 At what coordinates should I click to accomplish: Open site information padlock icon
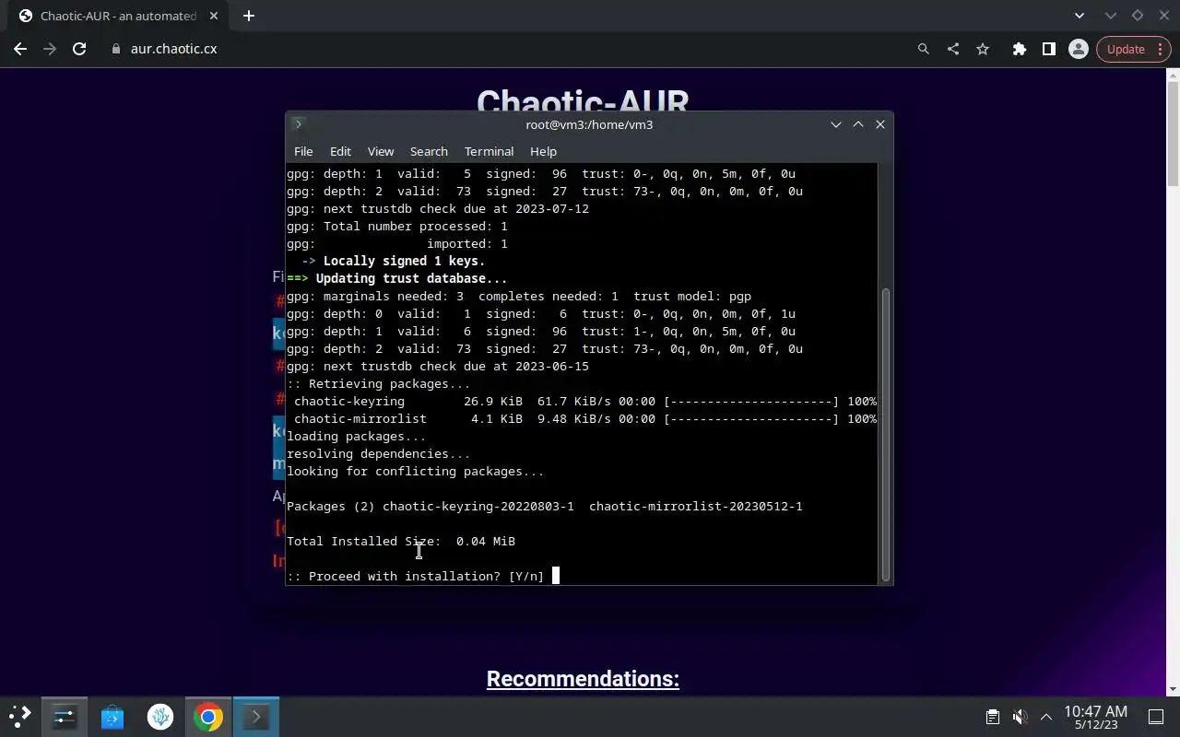[116, 49]
